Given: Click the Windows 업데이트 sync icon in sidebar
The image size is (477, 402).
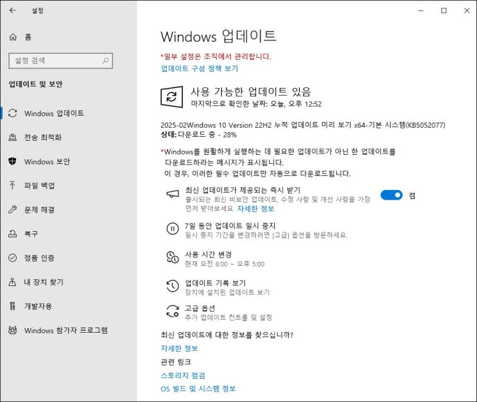Looking at the screenshot, I should pos(12,113).
